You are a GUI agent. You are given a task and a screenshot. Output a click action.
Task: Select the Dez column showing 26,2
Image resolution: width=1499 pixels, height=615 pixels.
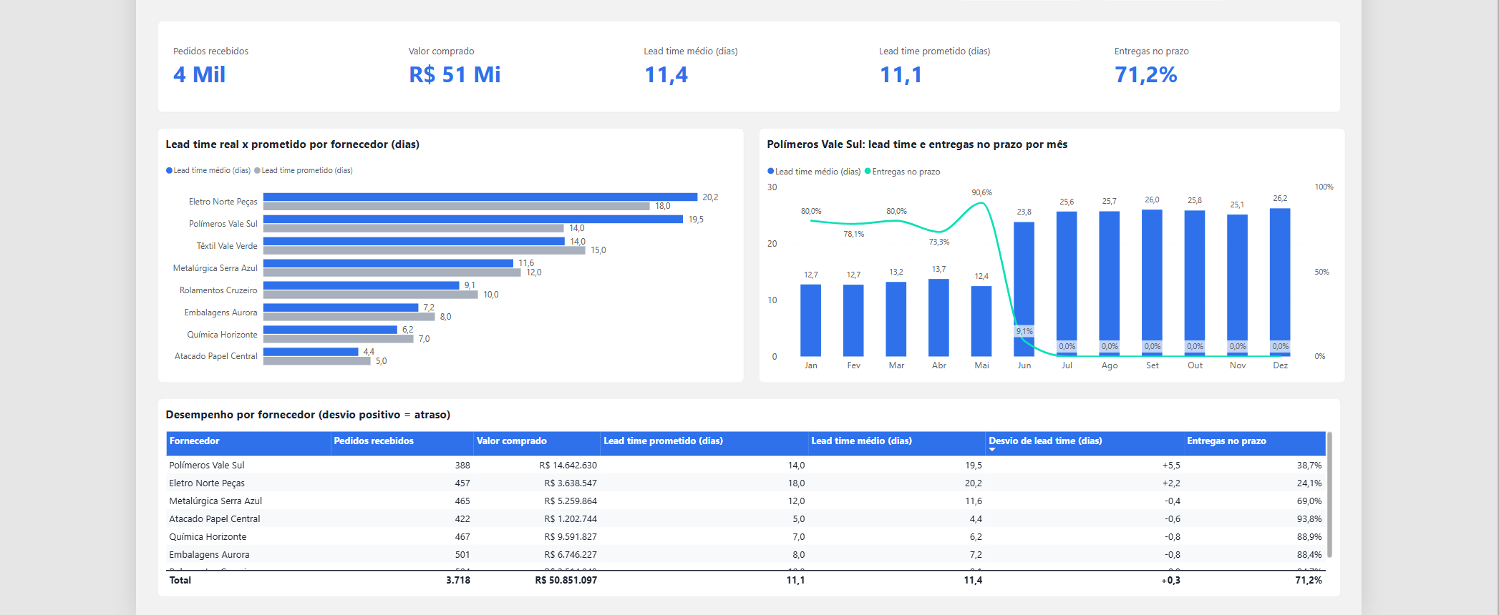[1280, 282]
